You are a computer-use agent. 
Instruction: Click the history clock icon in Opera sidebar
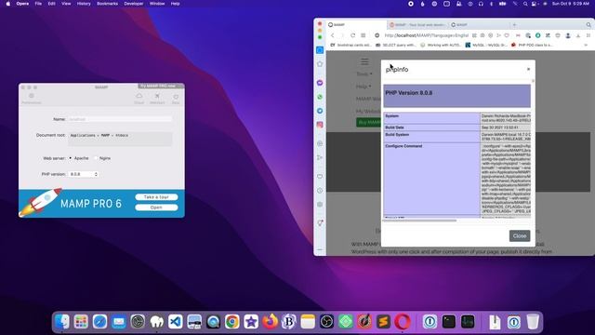click(x=320, y=191)
